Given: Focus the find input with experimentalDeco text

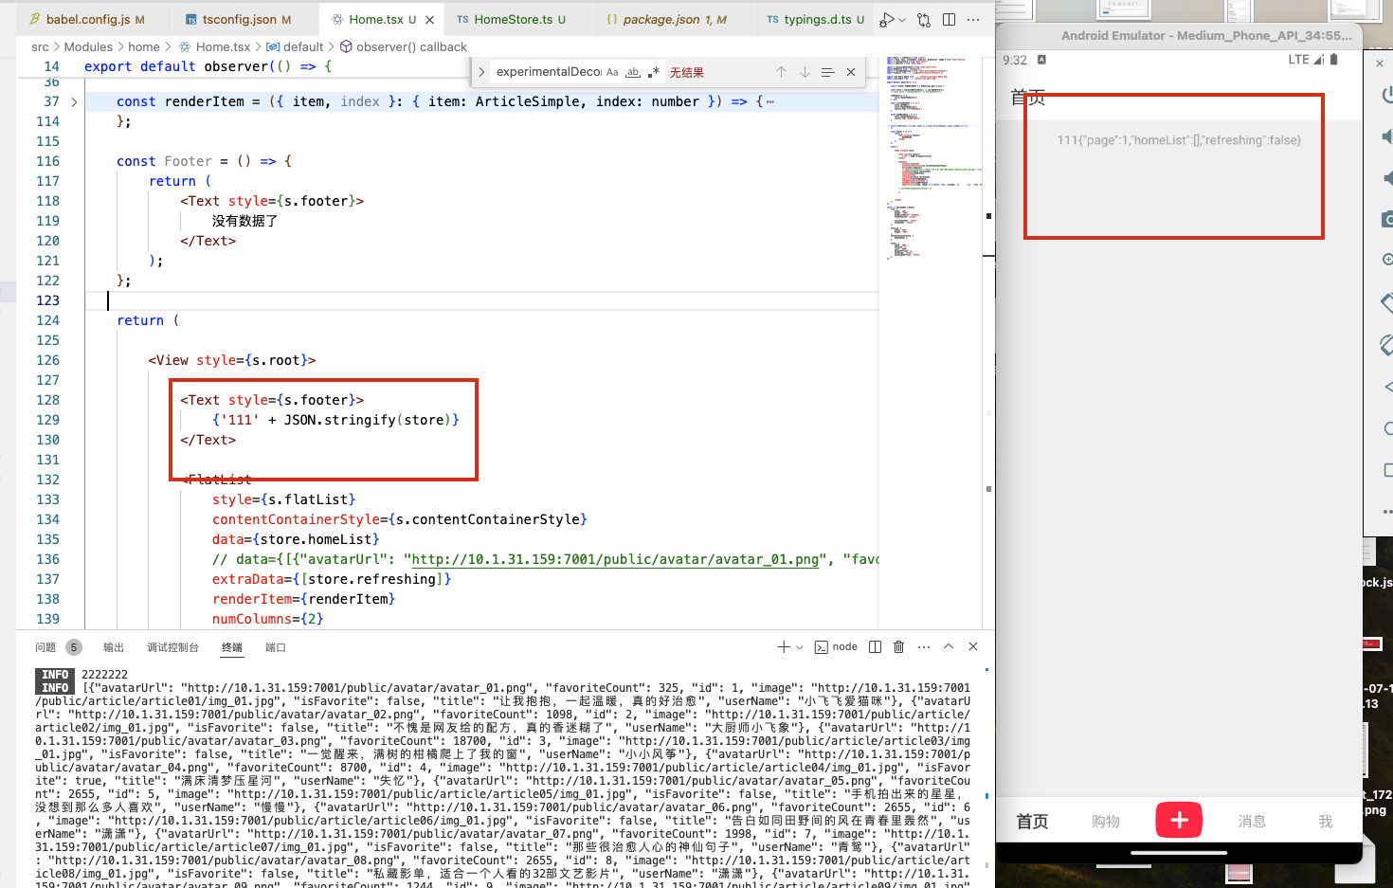Looking at the screenshot, I should [x=548, y=72].
